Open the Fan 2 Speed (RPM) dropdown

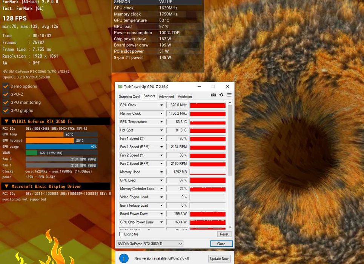(161, 163)
